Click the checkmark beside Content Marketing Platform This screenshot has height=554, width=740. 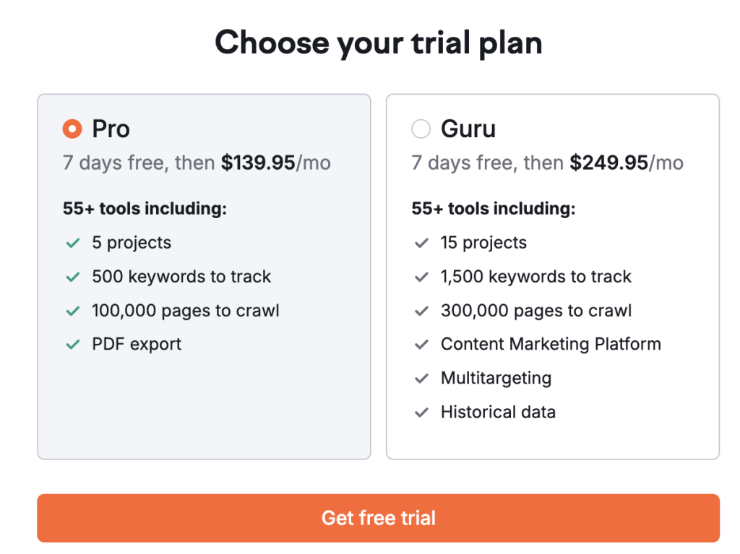pos(421,344)
